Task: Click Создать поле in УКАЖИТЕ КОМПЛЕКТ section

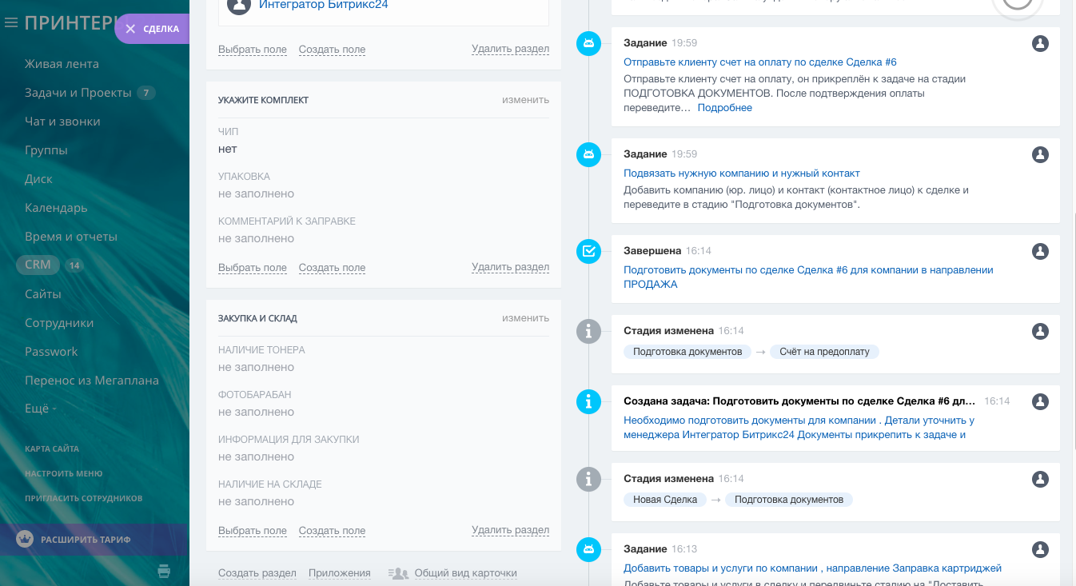Action: pos(332,268)
